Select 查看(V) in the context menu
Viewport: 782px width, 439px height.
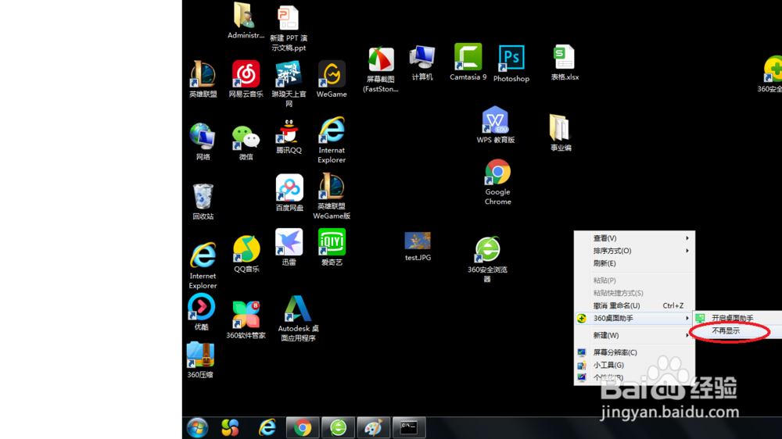tap(634, 238)
